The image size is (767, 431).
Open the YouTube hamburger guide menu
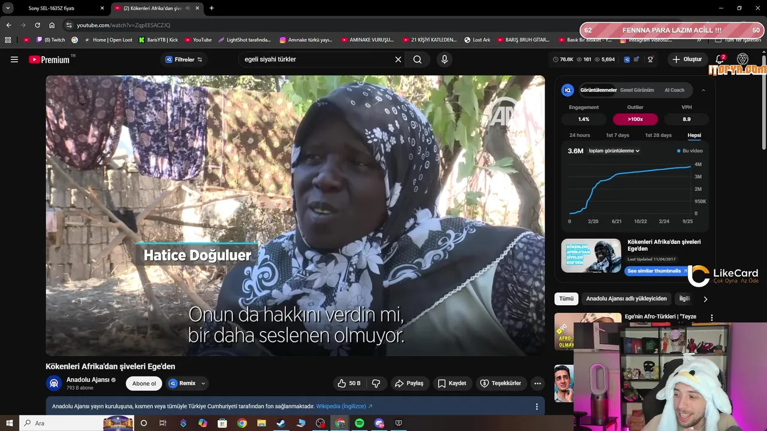14,59
